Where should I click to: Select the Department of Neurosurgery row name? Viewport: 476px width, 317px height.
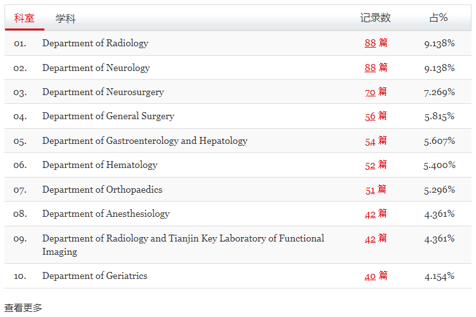coord(103,92)
